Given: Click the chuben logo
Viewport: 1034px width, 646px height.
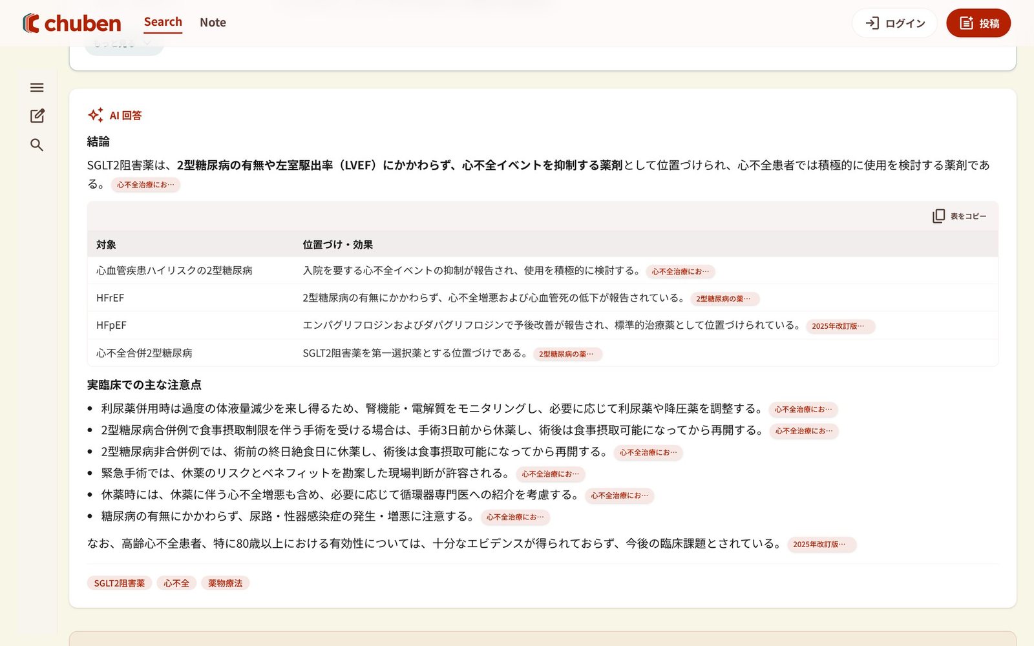Looking at the screenshot, I should (72, 23).
